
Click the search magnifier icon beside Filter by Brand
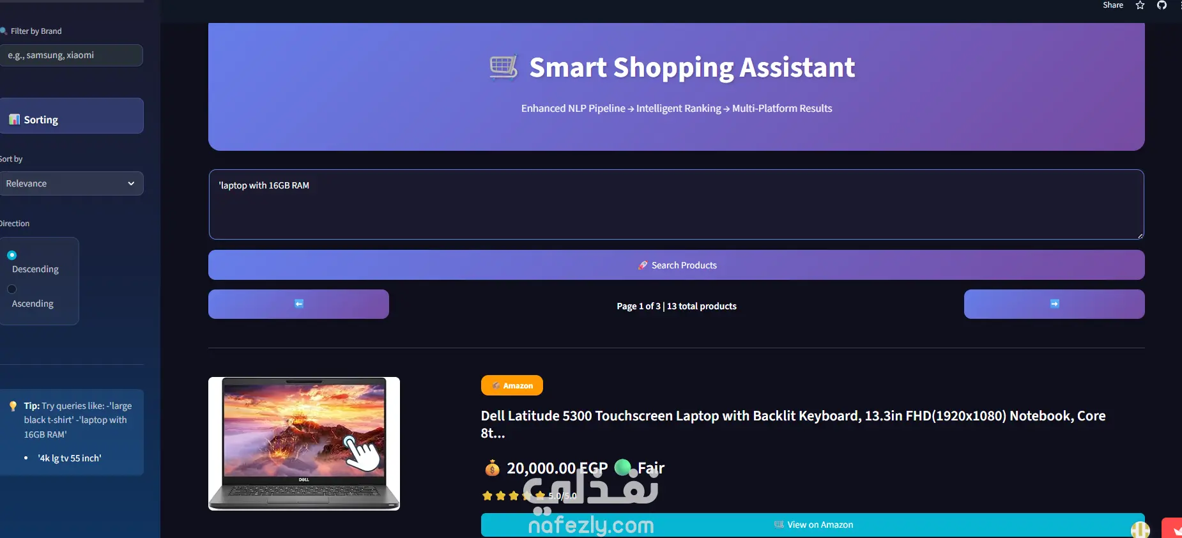point(3,31)
